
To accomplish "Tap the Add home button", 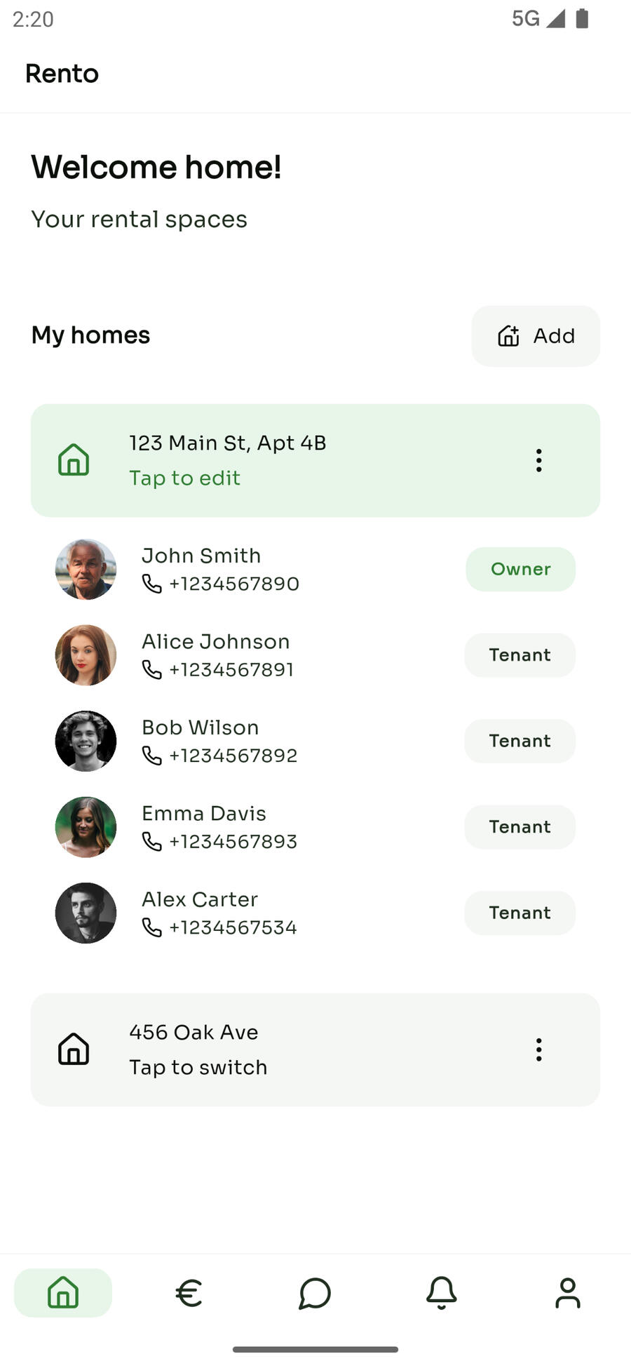I will tap(536, 336).
